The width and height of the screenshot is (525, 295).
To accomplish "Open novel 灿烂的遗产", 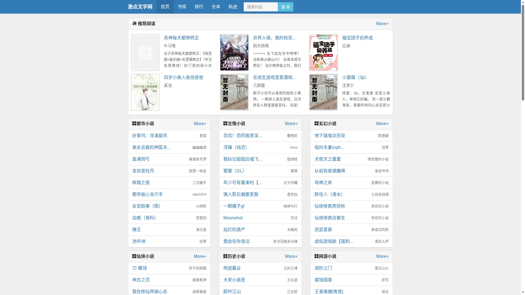I will pos(234,229).
